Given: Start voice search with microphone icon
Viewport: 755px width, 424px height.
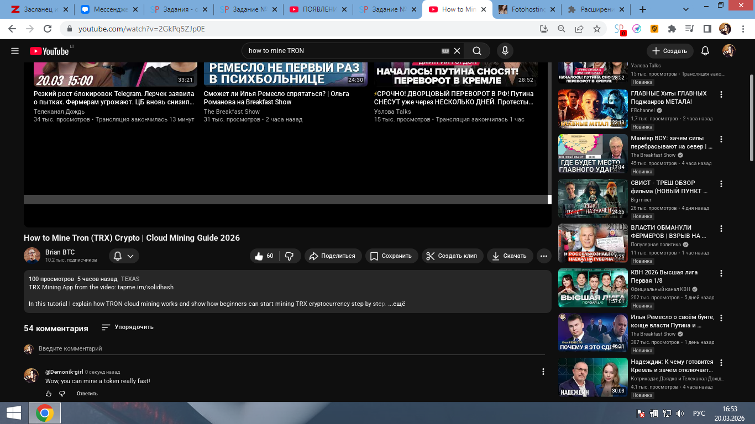Looking at the screenshot, I should click(505, 51).
